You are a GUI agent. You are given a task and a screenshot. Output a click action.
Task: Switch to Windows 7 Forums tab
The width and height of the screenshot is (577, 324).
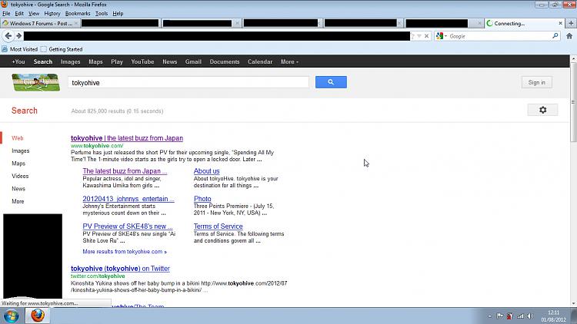pyautogui.click(x=40, y=23)
